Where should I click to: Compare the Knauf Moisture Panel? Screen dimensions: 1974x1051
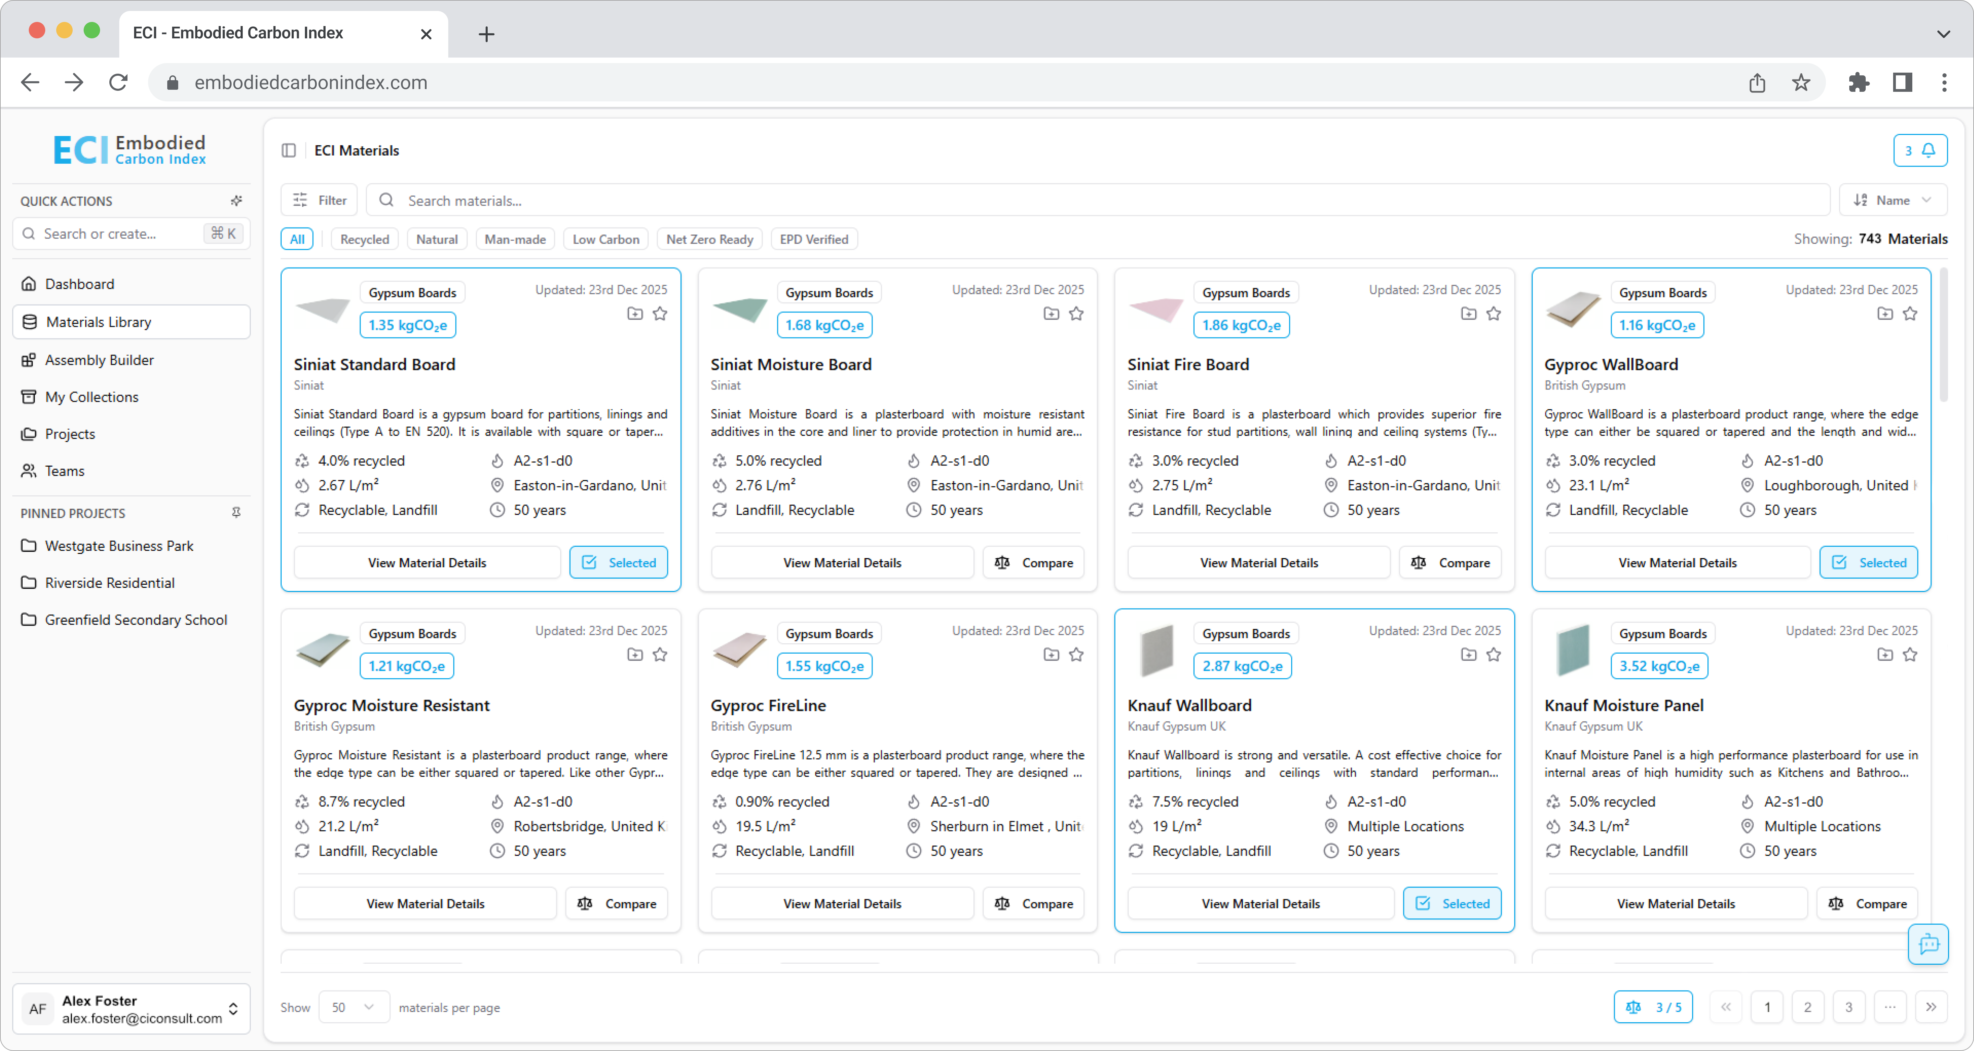1867,903
